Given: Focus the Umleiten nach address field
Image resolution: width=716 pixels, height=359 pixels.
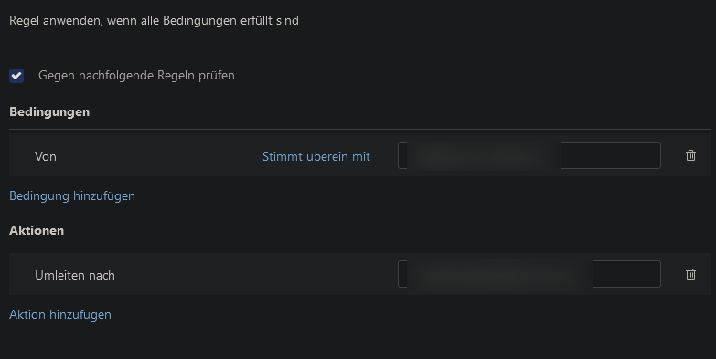Looking at the screenshot, I should [529, 274].
